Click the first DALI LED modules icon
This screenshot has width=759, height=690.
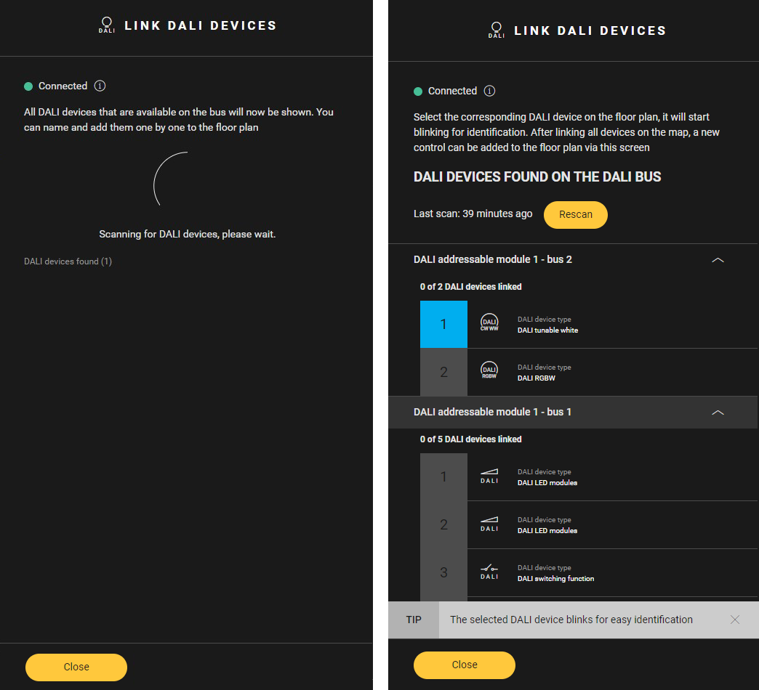489,476
